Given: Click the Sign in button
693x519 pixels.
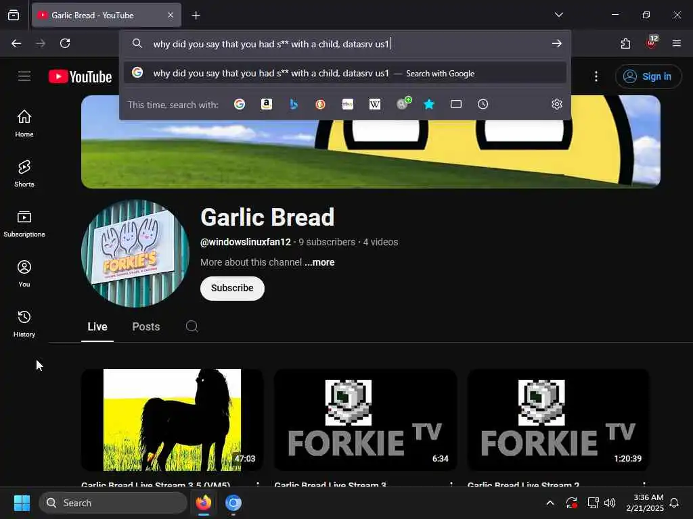Looking at the screenshot, I should tap(648, 76).
